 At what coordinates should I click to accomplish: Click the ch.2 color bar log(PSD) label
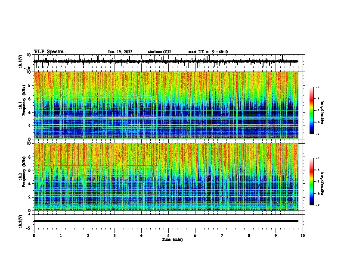click(x=322, y=184)
